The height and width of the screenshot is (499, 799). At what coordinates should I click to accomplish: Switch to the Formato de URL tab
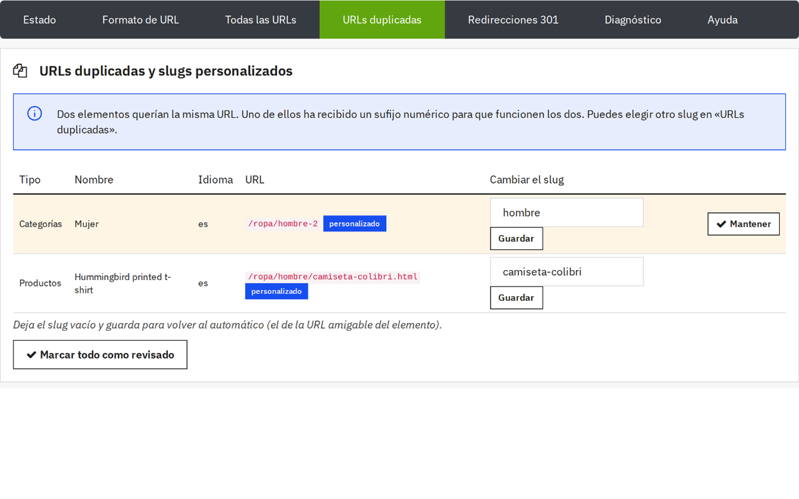[140, 19]
